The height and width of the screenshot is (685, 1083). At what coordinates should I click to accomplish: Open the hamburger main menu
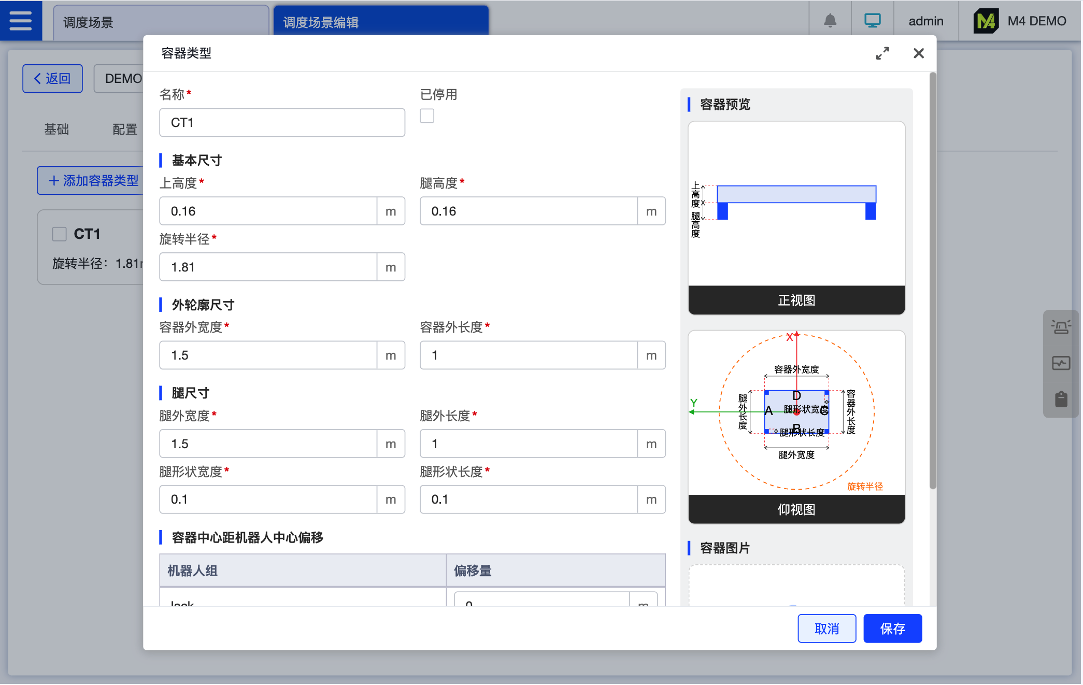[x=21, y=21]
